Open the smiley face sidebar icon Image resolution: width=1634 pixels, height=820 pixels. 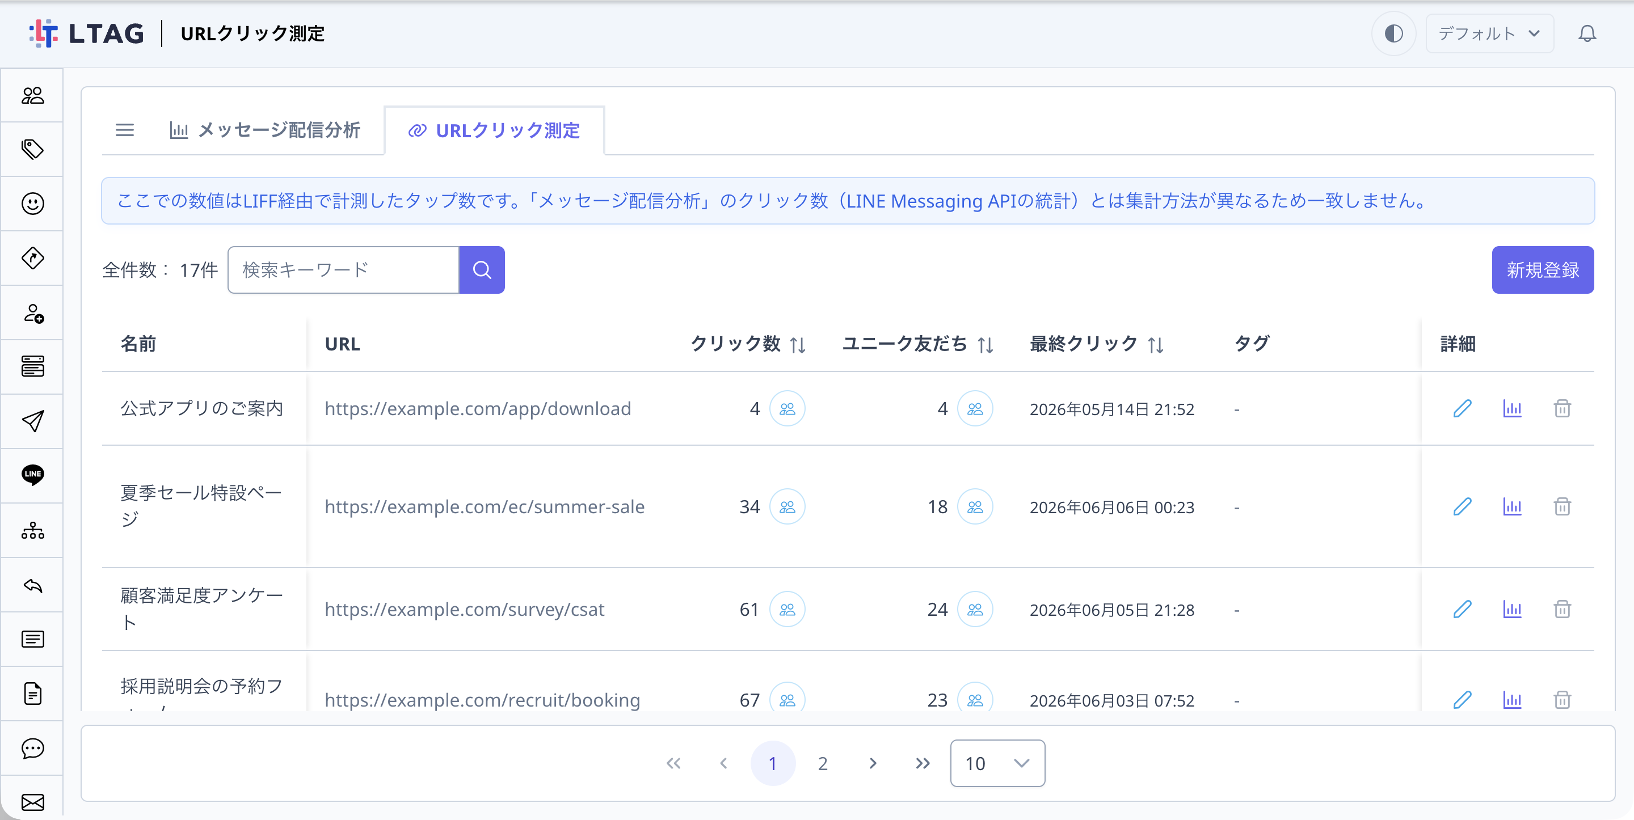pyautogui.click(x=32, y=204)
